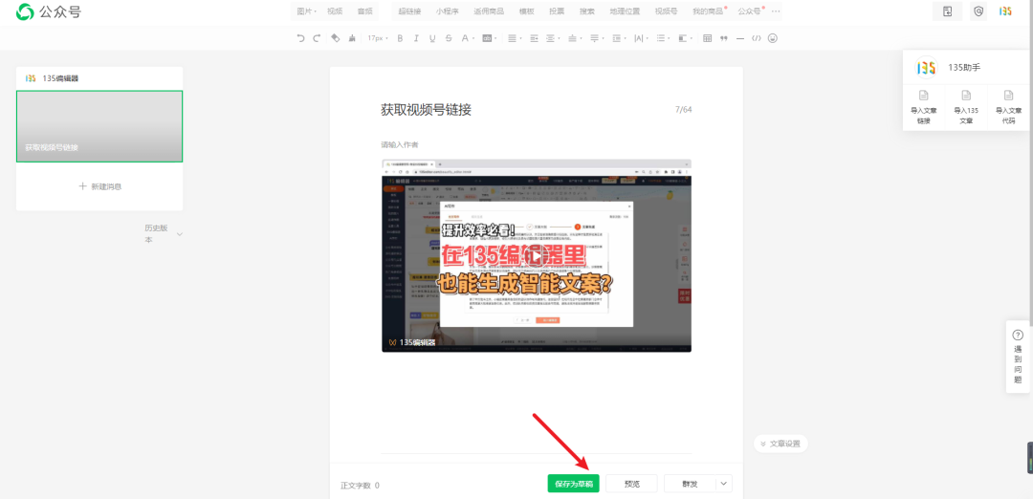Click the 返佣商品 option
This screenshot has width=1033, height=499.
(x=488, y=11)
